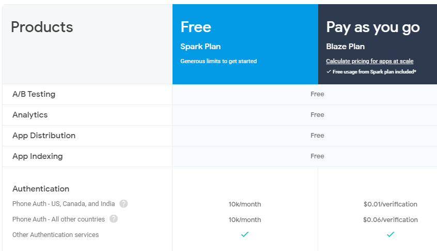Click the Analytics product row
Image resolution: width=437 pixels, height=251 pixels.
point(220,115)
